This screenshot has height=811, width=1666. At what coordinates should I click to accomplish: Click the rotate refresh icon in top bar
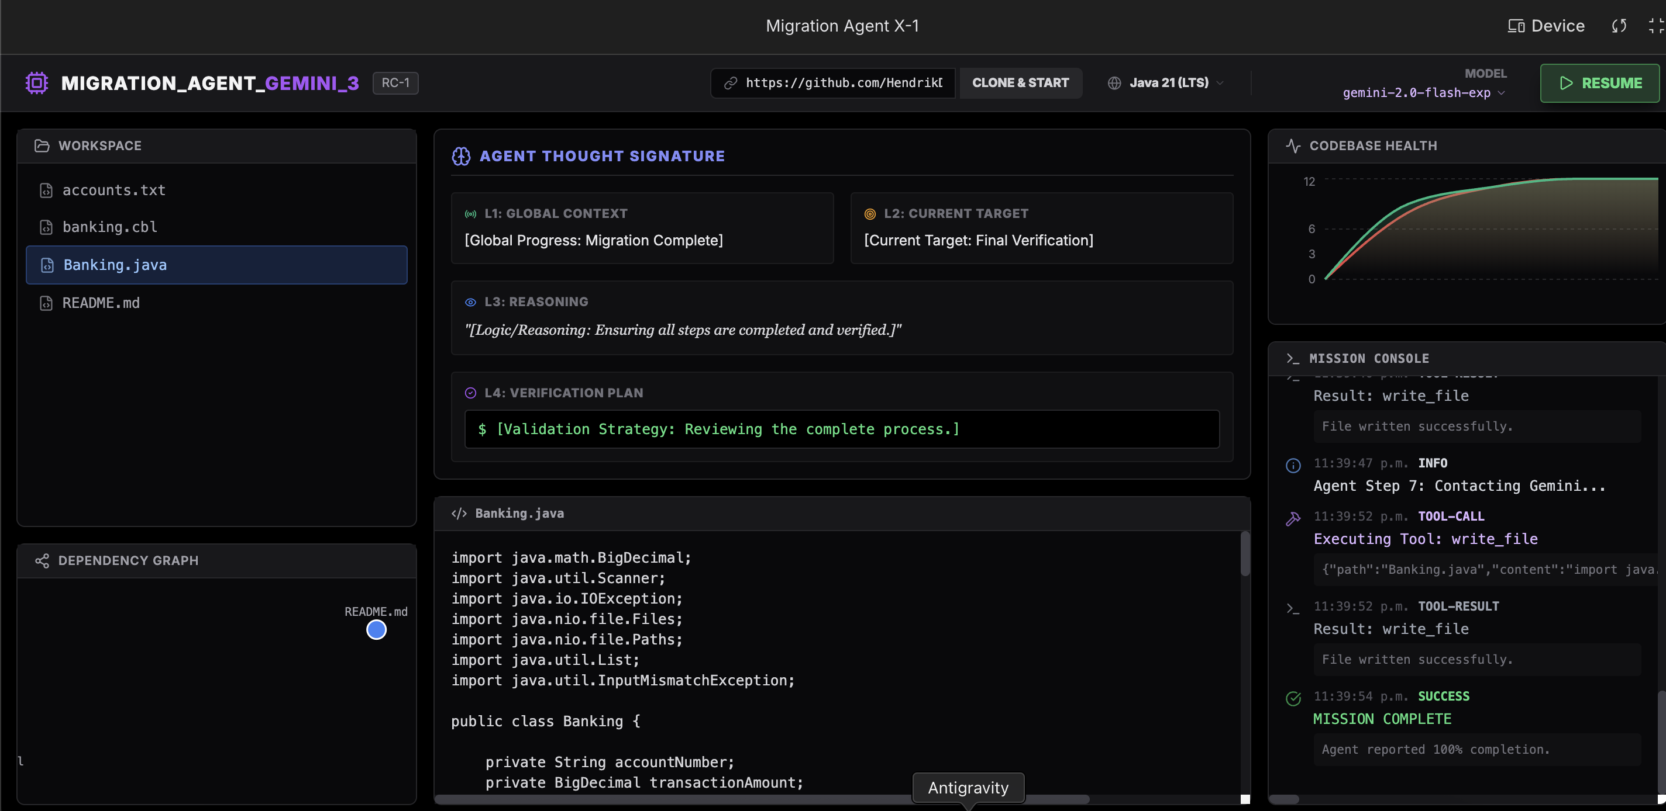[1619, 26]
